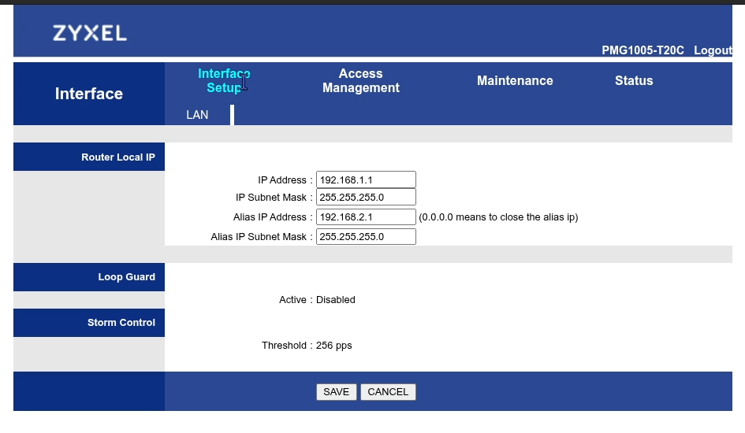Click the Router Local IP section header
Screen dimensions: 745x433
[x=89, y=157]
